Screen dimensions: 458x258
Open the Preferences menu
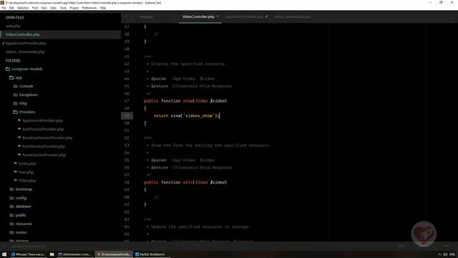click(89, 8)
